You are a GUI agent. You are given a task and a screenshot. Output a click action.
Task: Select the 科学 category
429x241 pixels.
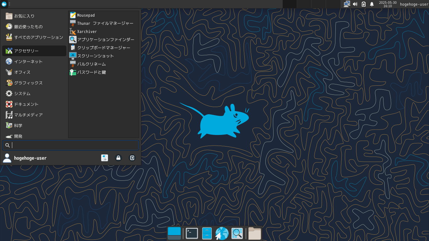coord(34,126)
